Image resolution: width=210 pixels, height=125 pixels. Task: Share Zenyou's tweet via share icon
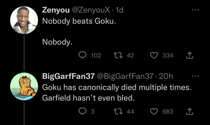click(x=189, y=55)
